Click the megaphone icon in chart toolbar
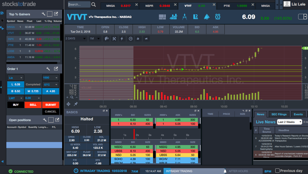Viewport: 308px width, 174px height. 146,39
